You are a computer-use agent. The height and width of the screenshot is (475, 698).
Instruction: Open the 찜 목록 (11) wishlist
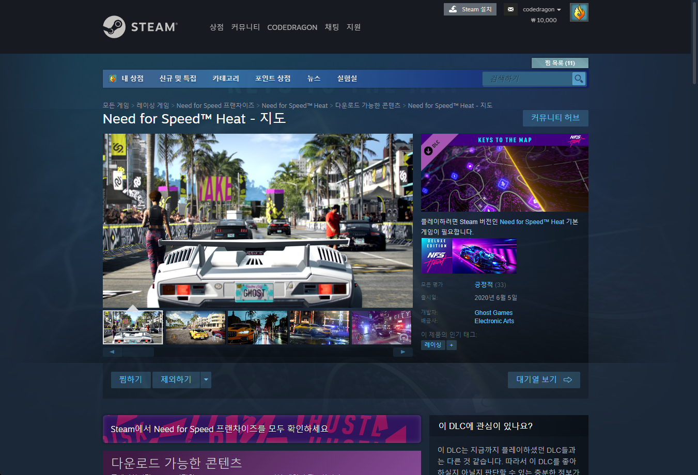point(560,63)
